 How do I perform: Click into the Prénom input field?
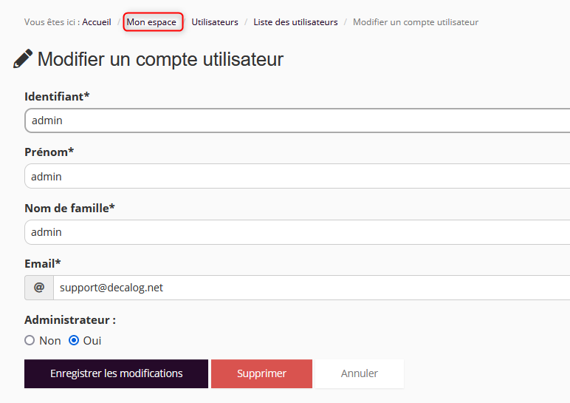click(x=295, y=177)
